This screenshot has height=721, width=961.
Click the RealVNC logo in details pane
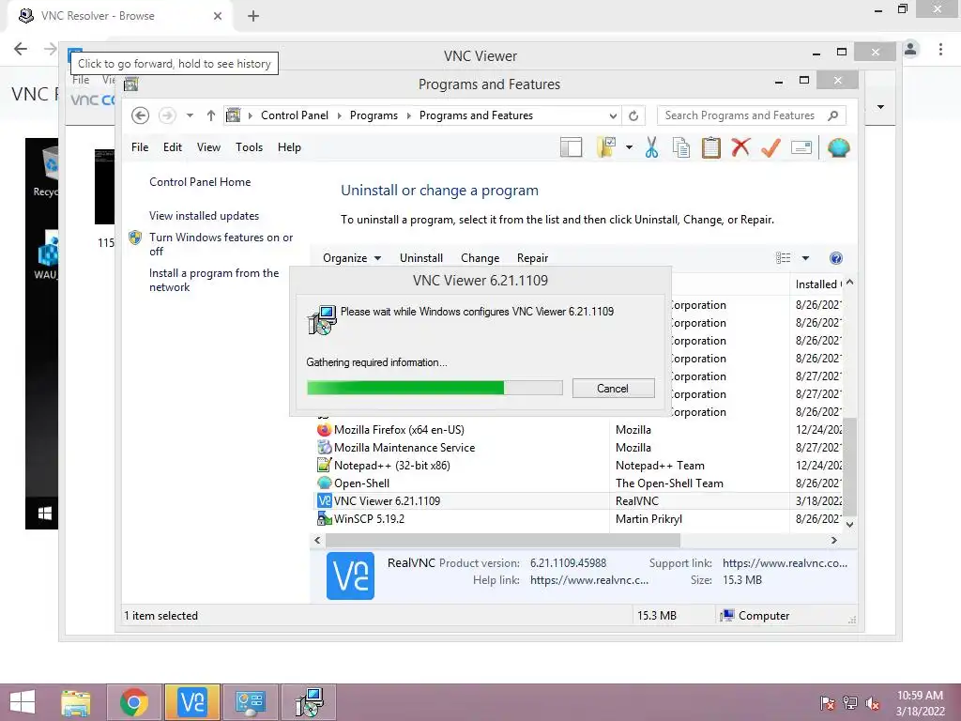point(351,575)
